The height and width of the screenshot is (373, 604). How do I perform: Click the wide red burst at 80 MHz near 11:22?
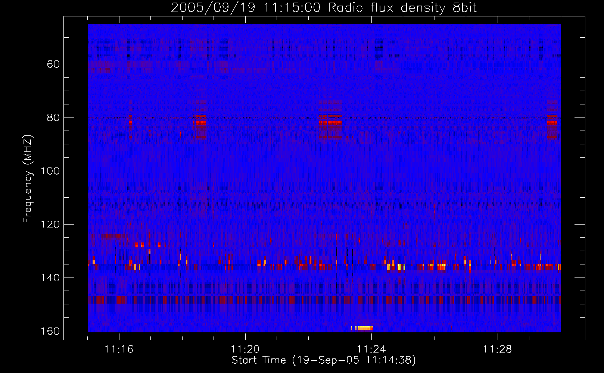pyautogui.click(x=331, y=120)
